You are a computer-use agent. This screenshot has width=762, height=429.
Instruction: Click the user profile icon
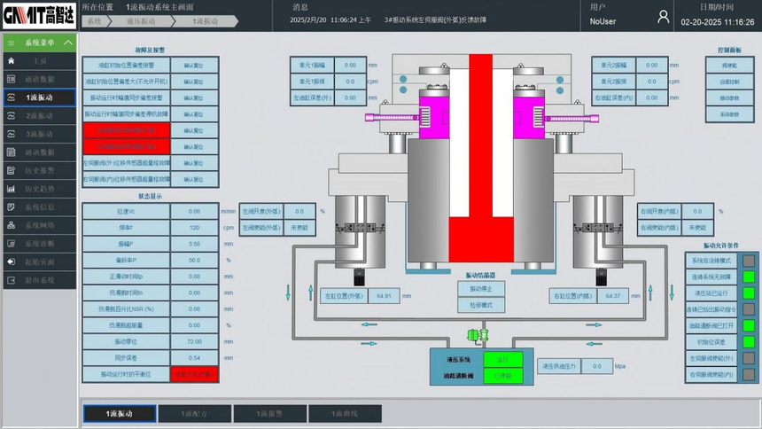pyautogui.click(x=663, y=16)
